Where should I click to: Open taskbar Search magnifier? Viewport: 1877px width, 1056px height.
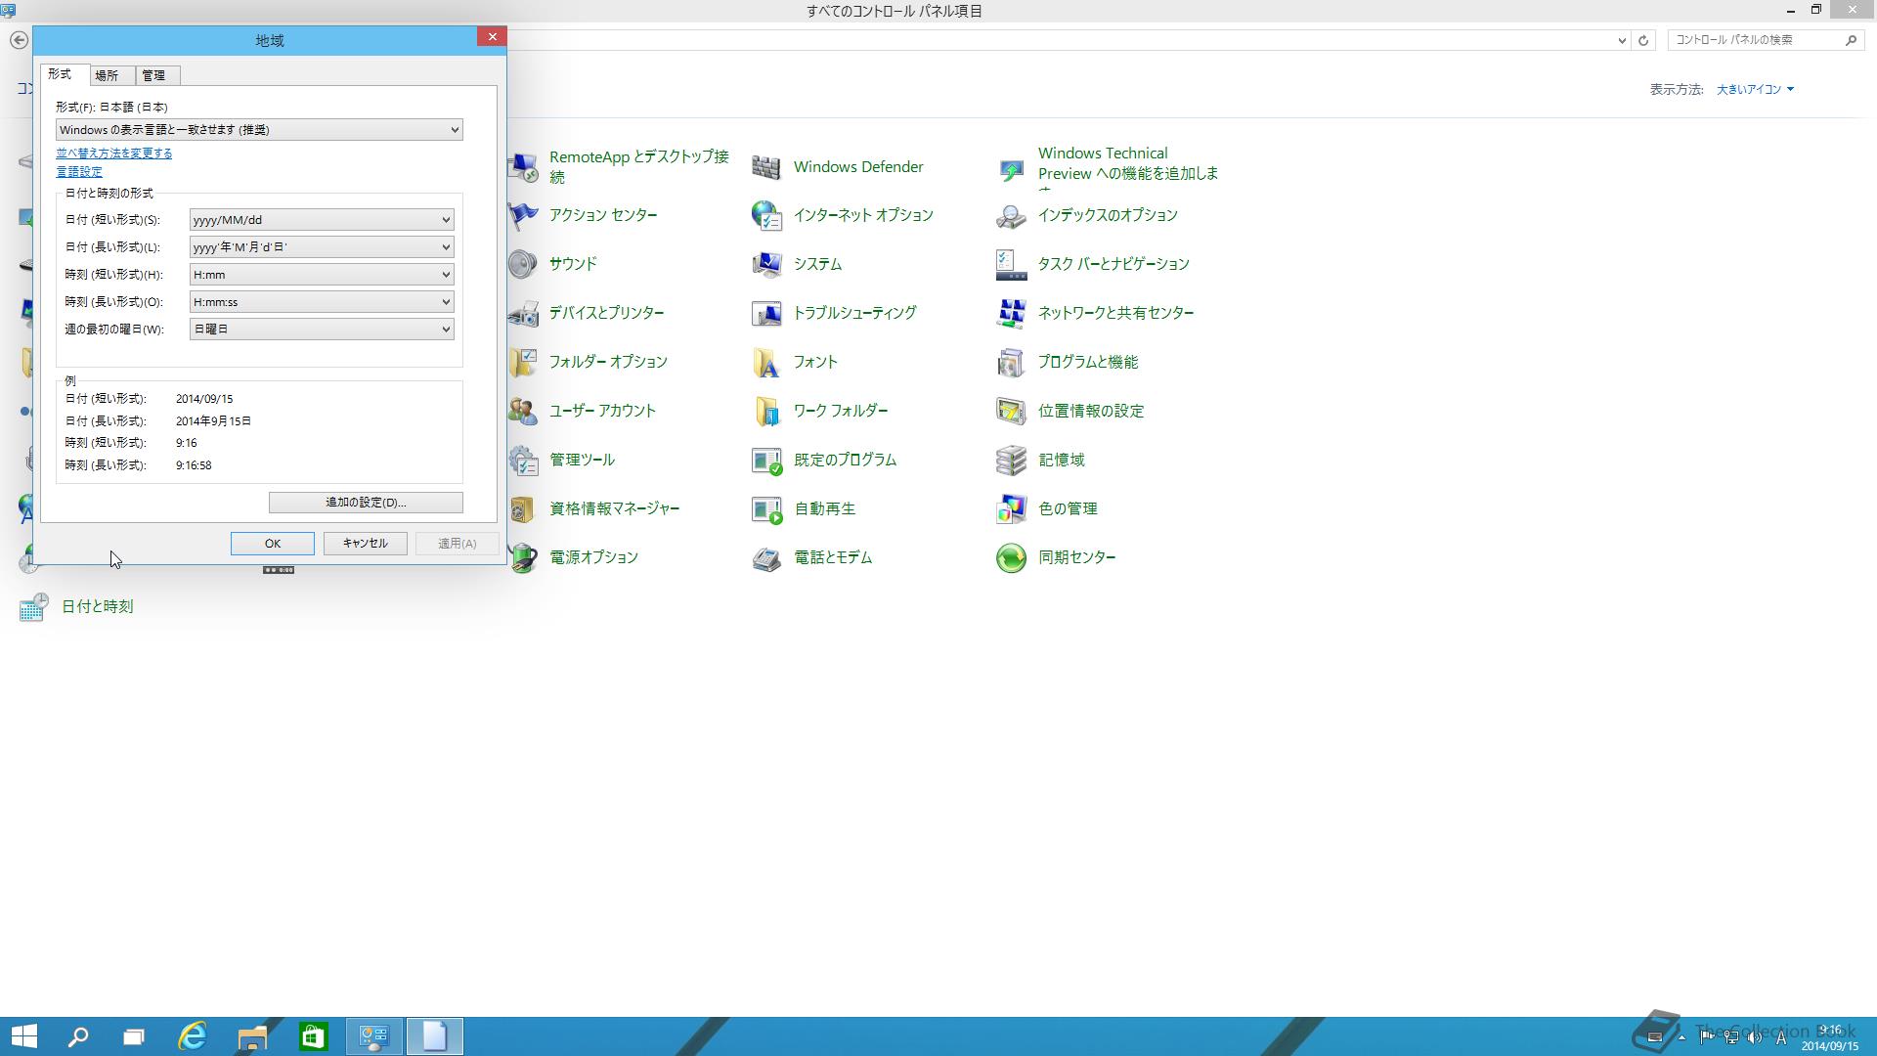pyautogui.click(x=78, y=1036)
